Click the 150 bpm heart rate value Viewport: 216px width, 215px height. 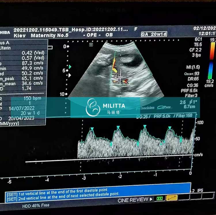tap(32, 98)
